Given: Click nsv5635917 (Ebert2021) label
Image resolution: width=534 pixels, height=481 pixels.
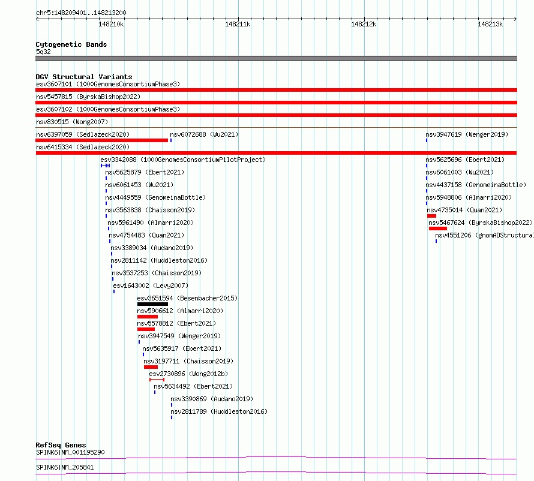Looking at the screenshot, I should click(182, 348).
